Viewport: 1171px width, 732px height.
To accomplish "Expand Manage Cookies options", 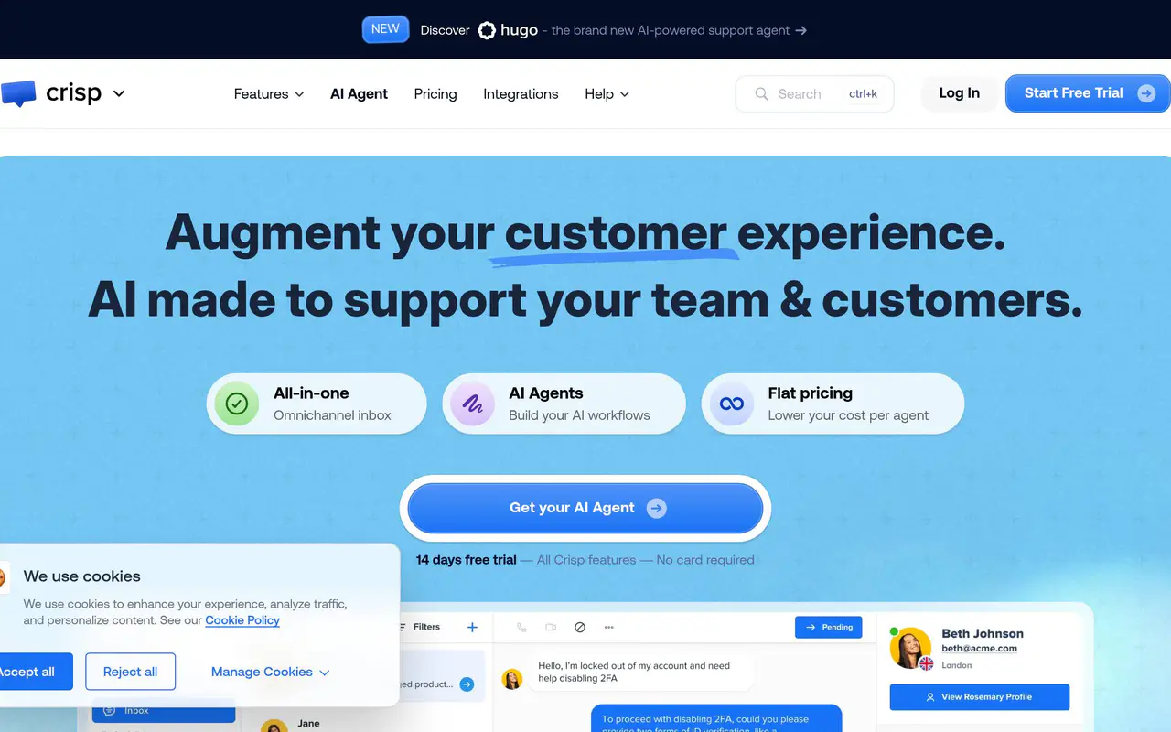I will click(270, 672).
